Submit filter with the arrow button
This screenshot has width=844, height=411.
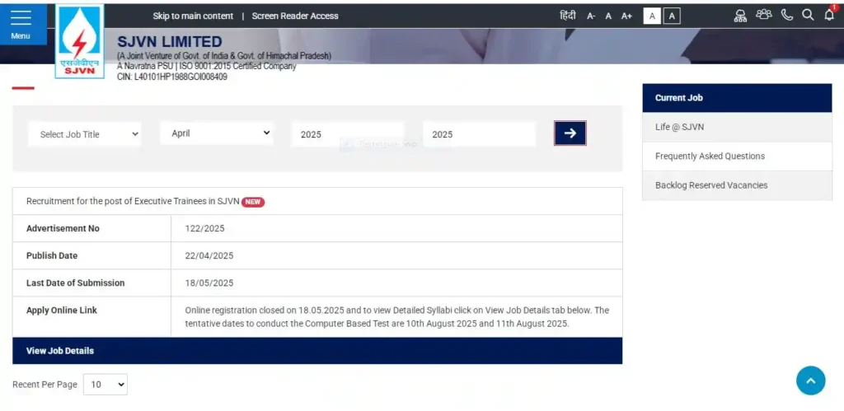click(x=570, y=133)
